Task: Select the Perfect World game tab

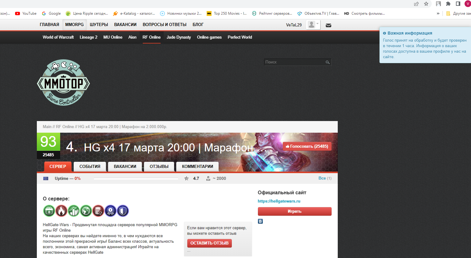Action: click(x=240, y=37)
